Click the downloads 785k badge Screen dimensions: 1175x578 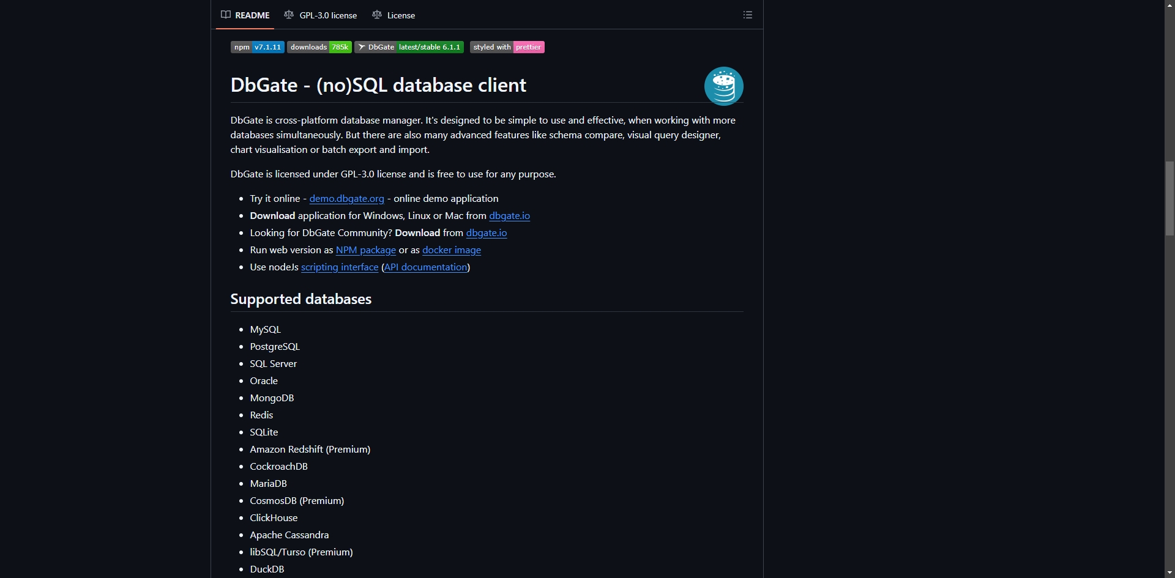319,47
